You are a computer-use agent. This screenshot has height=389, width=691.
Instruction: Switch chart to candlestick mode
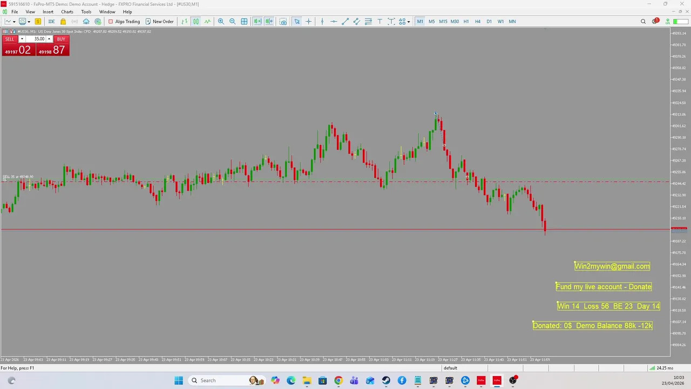(x=196, y=22)
